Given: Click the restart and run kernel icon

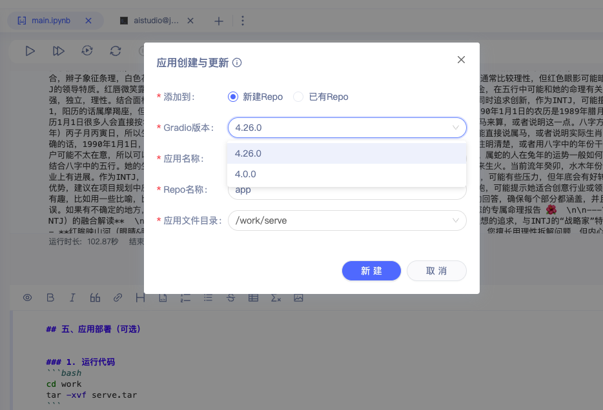Looking at the screenshot, I should point(87,51).
